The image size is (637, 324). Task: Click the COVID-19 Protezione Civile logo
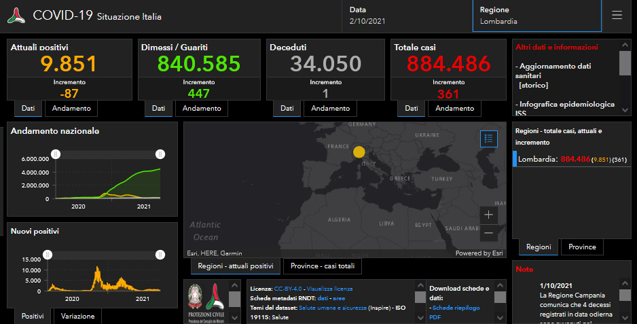point(17,16)
